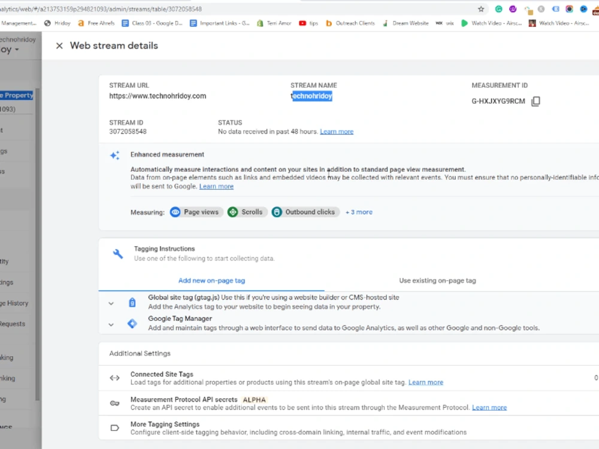Select the Property item in sidebar
599x449 pixels.
click(17, 95)
